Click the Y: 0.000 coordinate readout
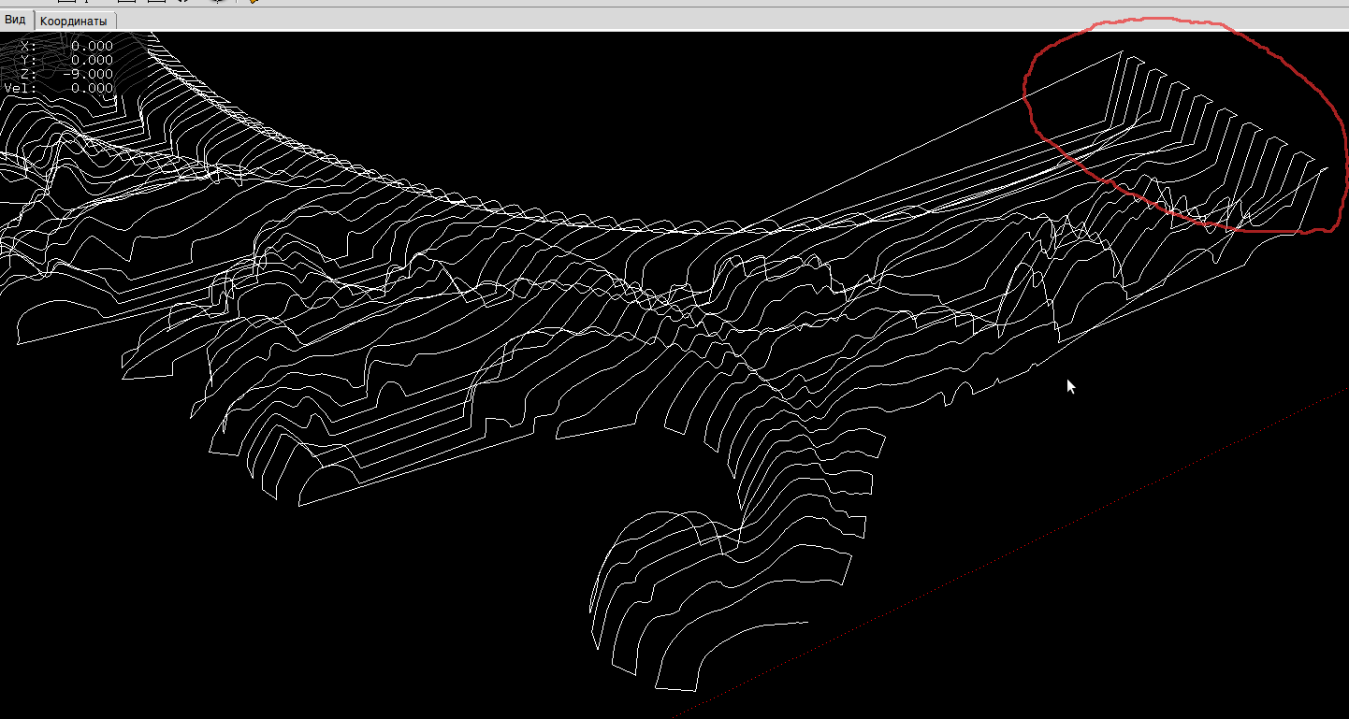1349x719 pixels. [x=66, y=60]
